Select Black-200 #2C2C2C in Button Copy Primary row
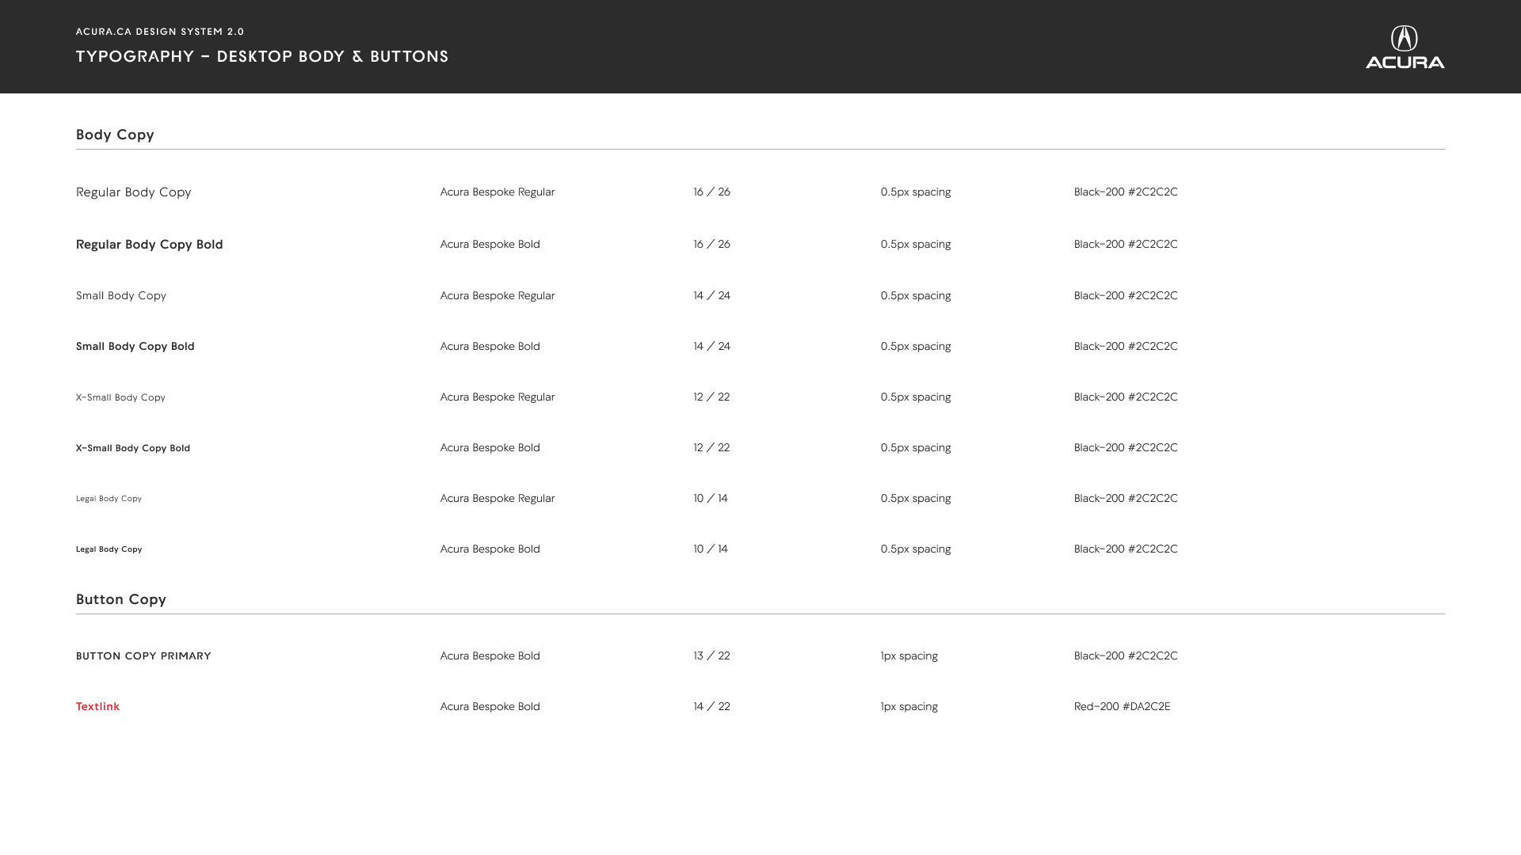 (1126, 655)
